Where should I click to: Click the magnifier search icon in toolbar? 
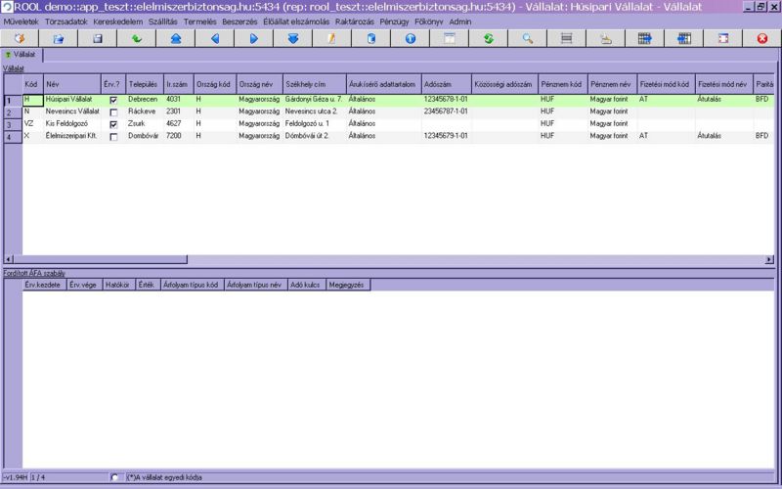coord(527,38)
